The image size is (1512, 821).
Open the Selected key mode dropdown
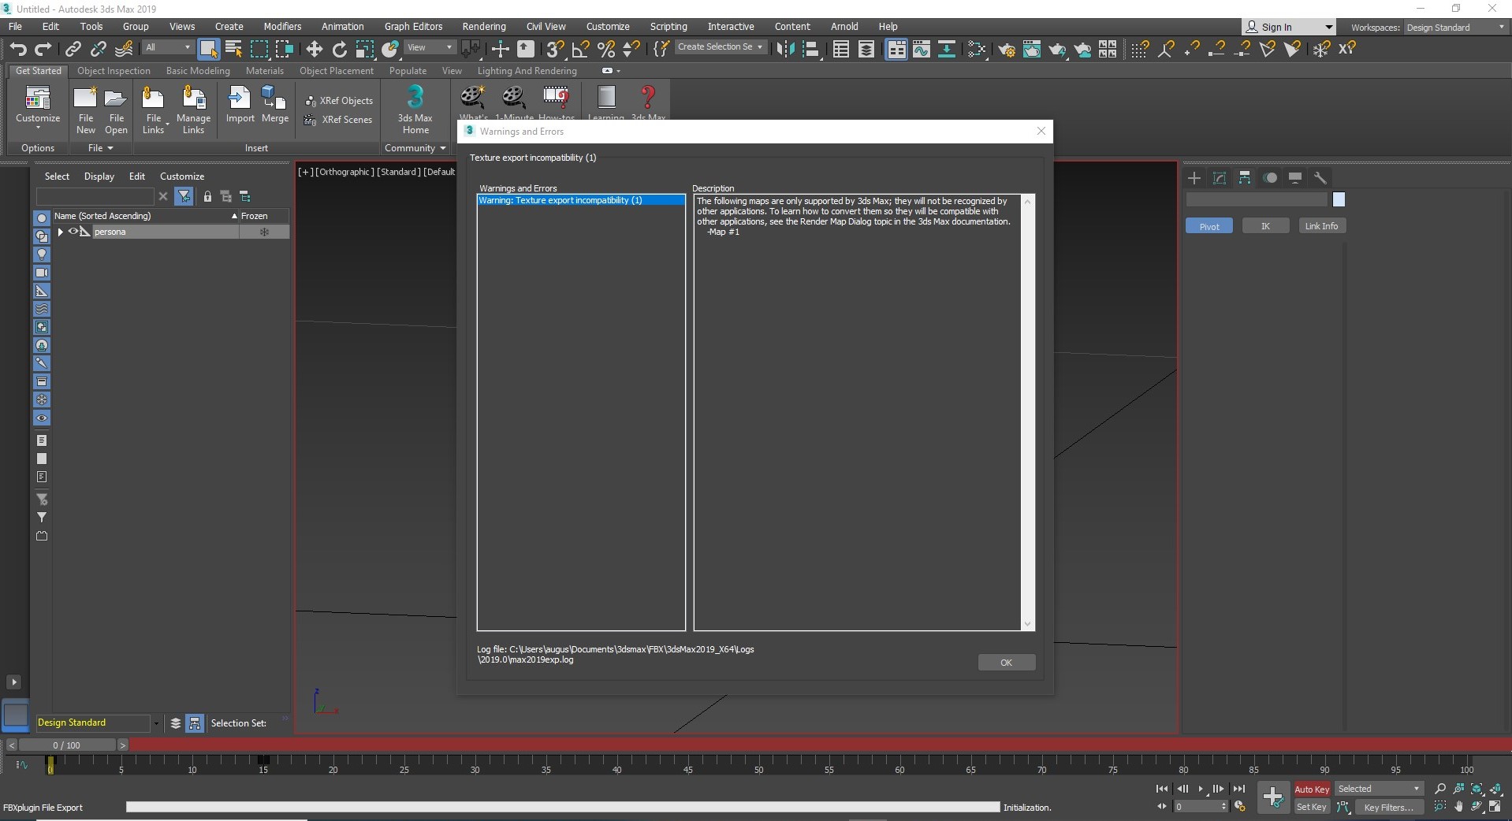1379,789
